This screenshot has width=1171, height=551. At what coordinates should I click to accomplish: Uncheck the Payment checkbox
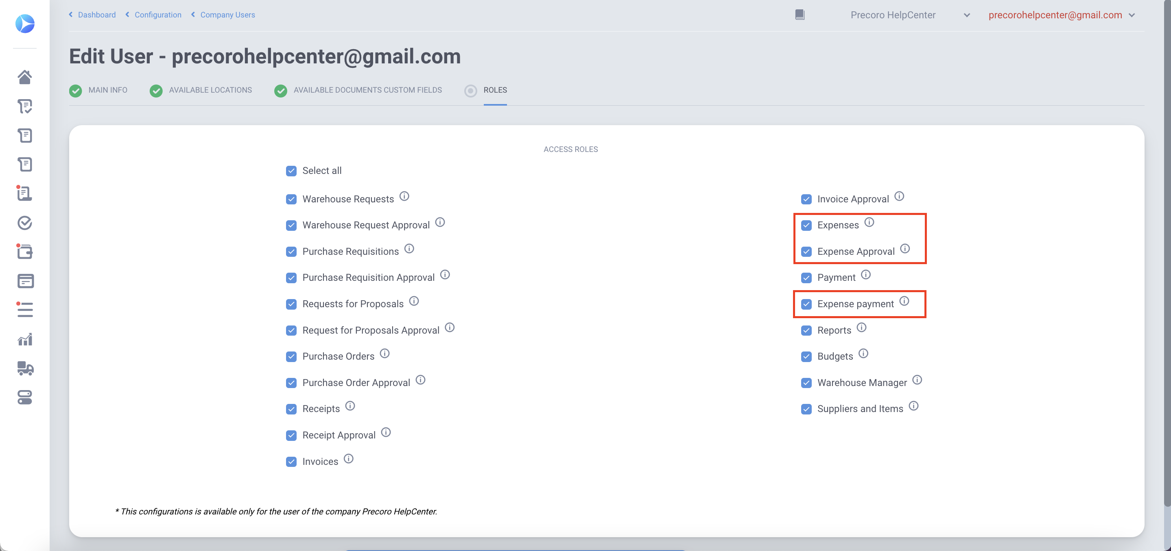[x=806, y=278]
